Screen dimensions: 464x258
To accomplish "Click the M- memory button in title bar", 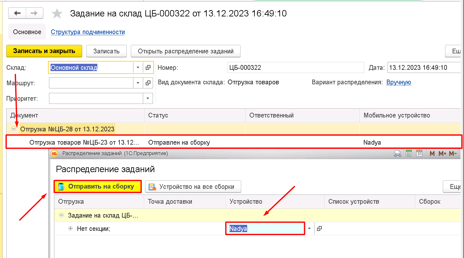I will click(453, 153).
